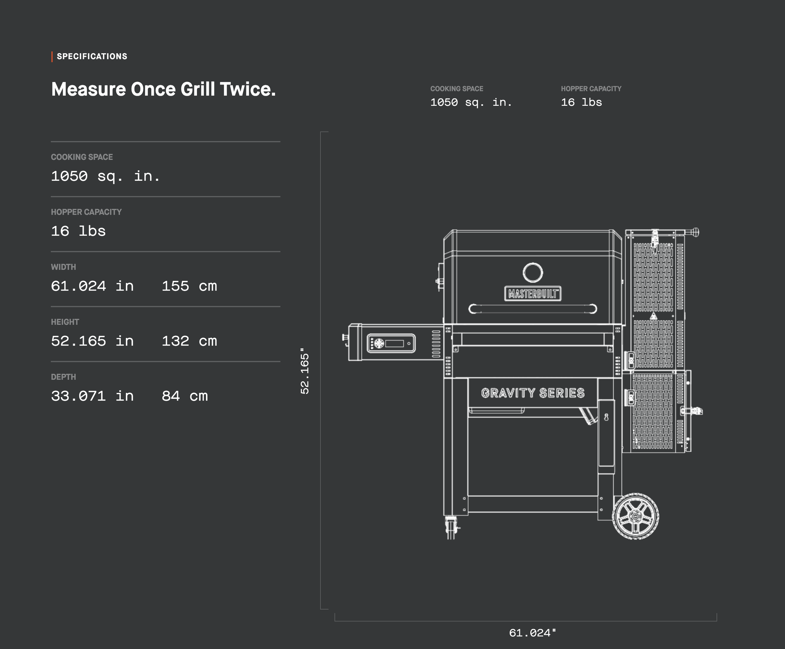Viewport: 785px width, 649px height.
Task: Click the round lid thermometer gauge
Action: click(x=533, y=272)
